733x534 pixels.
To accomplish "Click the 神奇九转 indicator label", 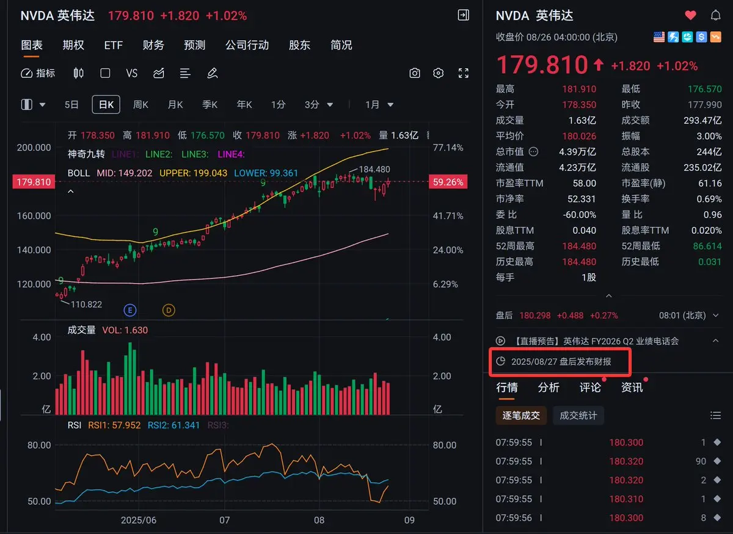I will pos(86,154).
